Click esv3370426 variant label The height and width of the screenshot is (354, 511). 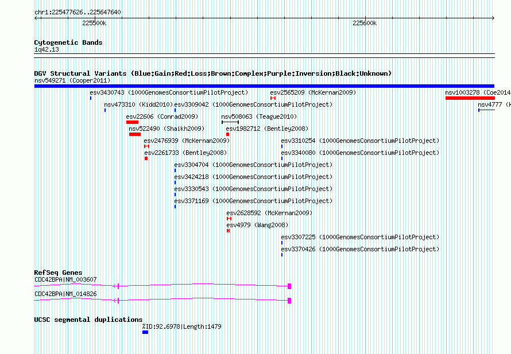[360, 249]
